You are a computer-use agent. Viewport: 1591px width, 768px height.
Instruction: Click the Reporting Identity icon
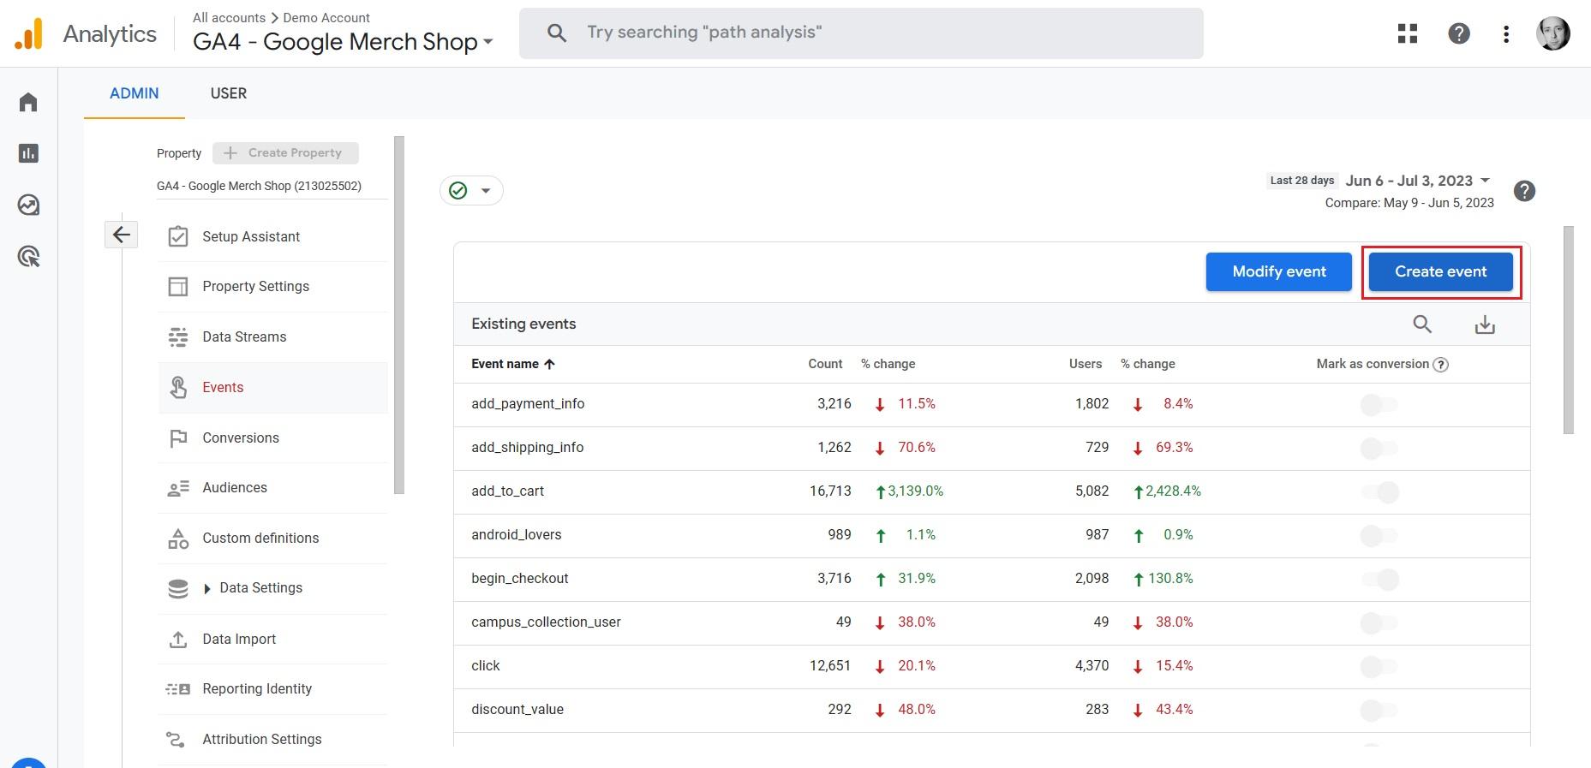[178, 689]
